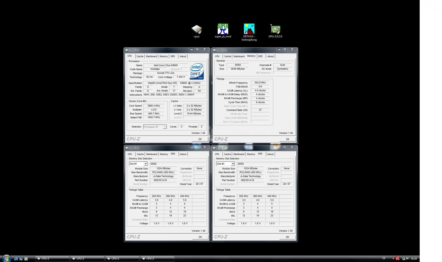Viewport: 442px width, 262px height.
Task: Open About tab in the Slot #3 window
Action: coord(270,154)
